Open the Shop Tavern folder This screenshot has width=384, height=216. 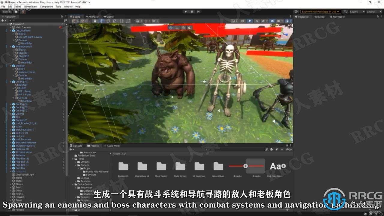pyautogui.click(x=161, y=169)
